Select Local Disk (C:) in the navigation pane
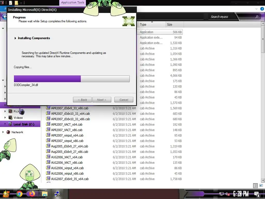The image size is (265, 199). point(24,124)
